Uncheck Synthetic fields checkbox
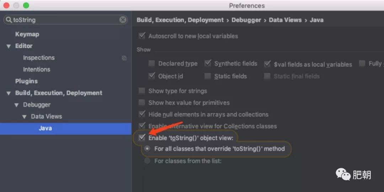384x192 pixels. click(208, 63)
